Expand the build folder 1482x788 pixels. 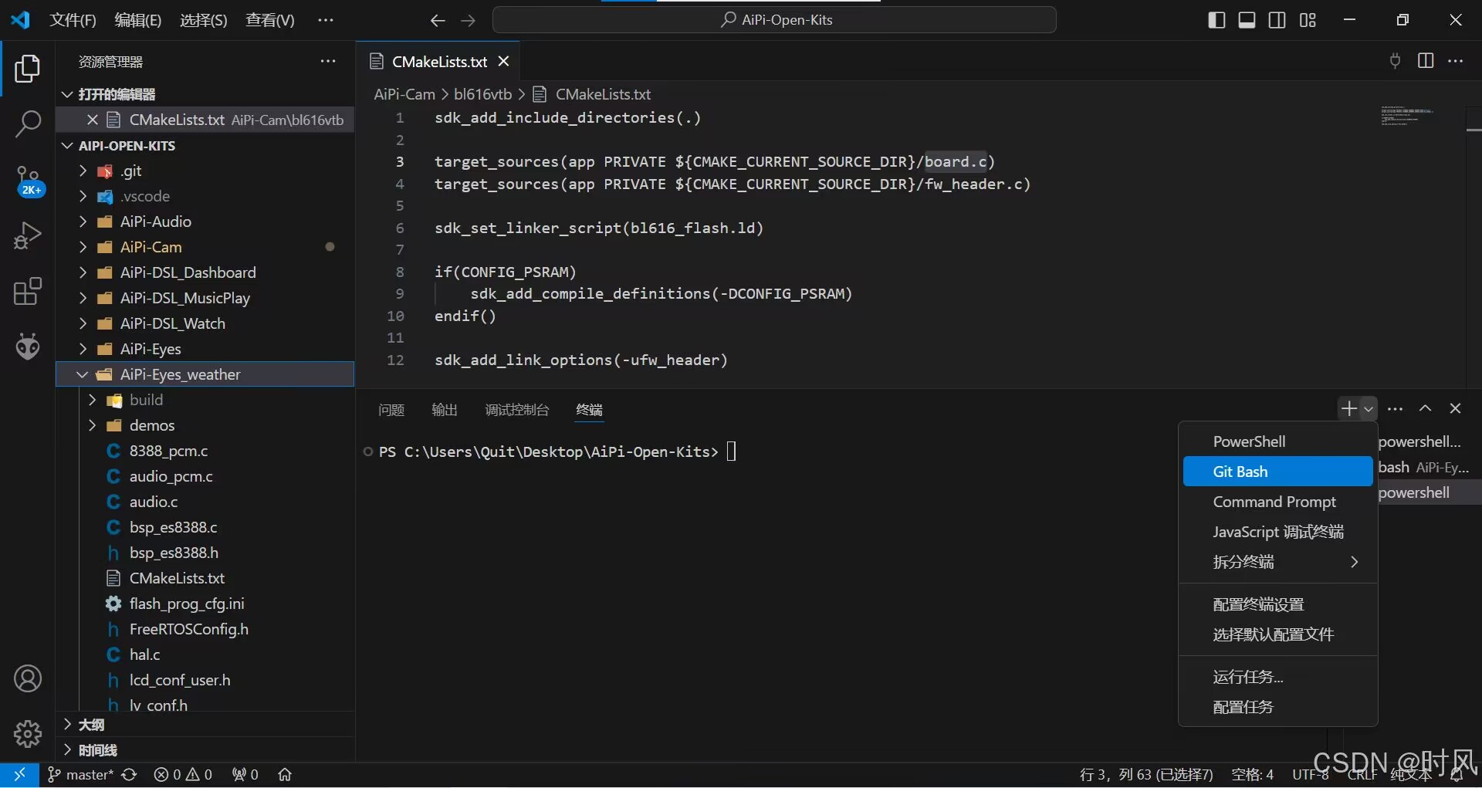92,401
